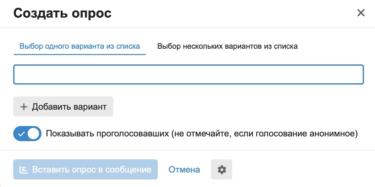Open Выбор нескольких вариантов из списка tab

click(227, 47)
